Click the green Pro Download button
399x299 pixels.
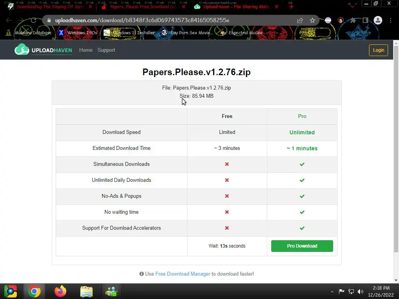[x=302, y=246]
